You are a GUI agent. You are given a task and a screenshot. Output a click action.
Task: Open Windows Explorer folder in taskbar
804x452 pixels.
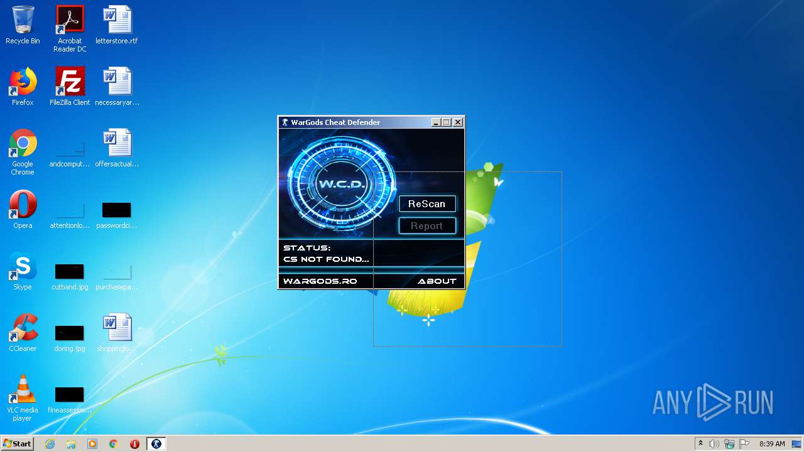tap(71, 444)
